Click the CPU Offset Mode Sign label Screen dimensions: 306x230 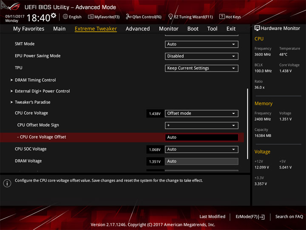point(38,125)
